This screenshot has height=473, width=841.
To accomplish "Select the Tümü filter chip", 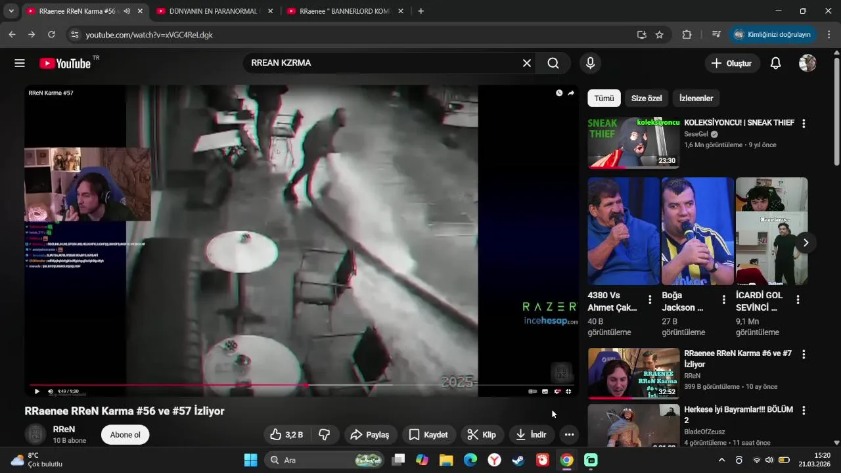I will coord(604,99).
